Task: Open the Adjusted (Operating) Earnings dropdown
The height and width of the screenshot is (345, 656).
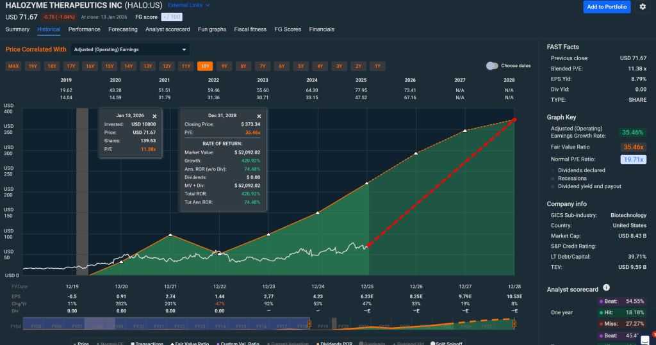Action: click(x=130, y=49)
